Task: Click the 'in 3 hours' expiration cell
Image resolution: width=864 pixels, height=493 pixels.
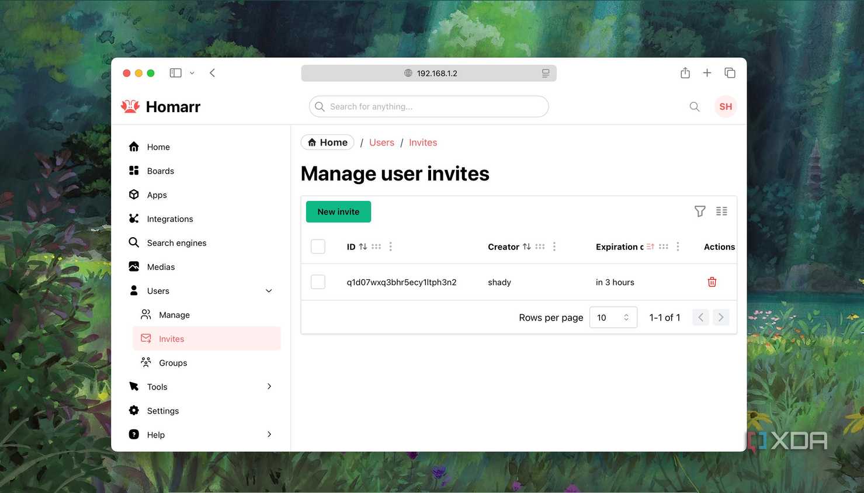Action: [615, 282]
